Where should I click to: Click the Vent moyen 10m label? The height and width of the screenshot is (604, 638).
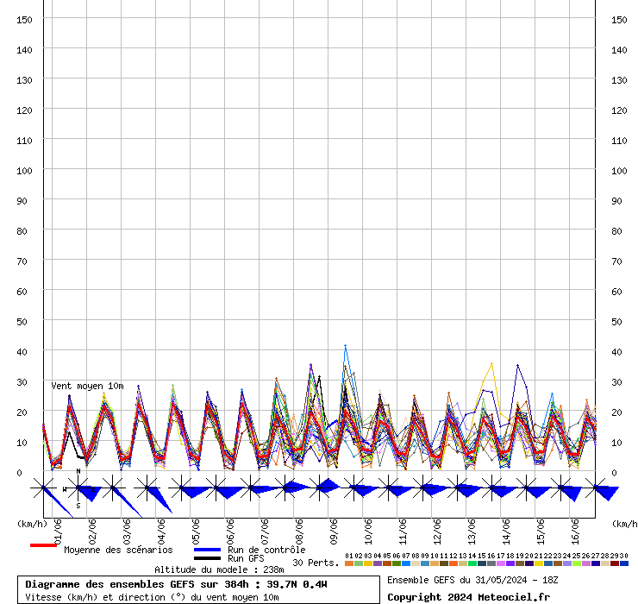pyautogui.click(x=87, y=386)
